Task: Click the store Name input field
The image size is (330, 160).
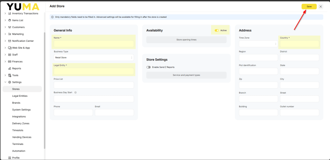Action: (94, 44)
